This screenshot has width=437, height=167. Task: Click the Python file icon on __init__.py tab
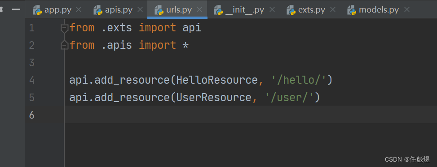point(218,10)
